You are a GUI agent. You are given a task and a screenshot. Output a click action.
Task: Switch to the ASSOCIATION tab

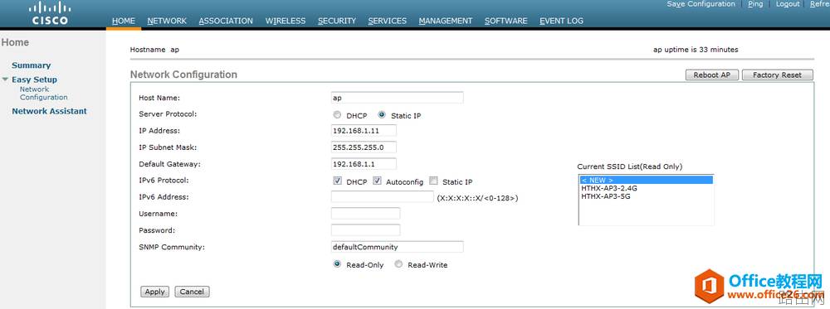226,22
